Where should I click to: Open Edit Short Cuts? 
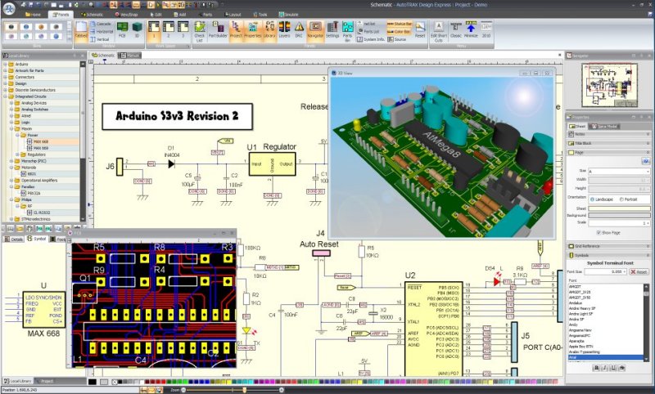point(439,31)
